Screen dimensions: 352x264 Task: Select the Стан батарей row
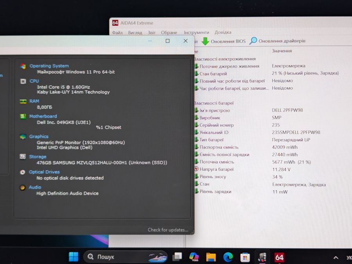[x=267, y=73]
